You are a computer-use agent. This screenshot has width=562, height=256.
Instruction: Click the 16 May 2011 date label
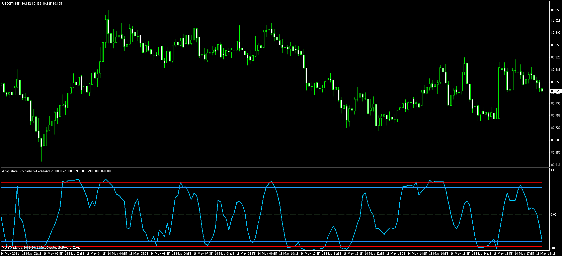pos(10,254)
